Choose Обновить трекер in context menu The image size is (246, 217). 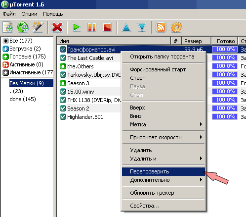[x=164, y=193]
